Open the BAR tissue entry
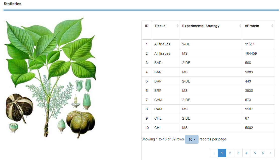The height and width of the screenshot is (160, 280). (x=158, y=63)
